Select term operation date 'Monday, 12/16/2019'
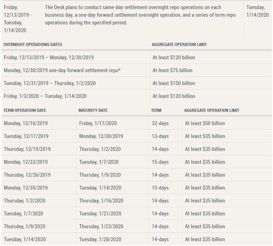The width and height of the screenshot is (273, 246). [25, 123]
